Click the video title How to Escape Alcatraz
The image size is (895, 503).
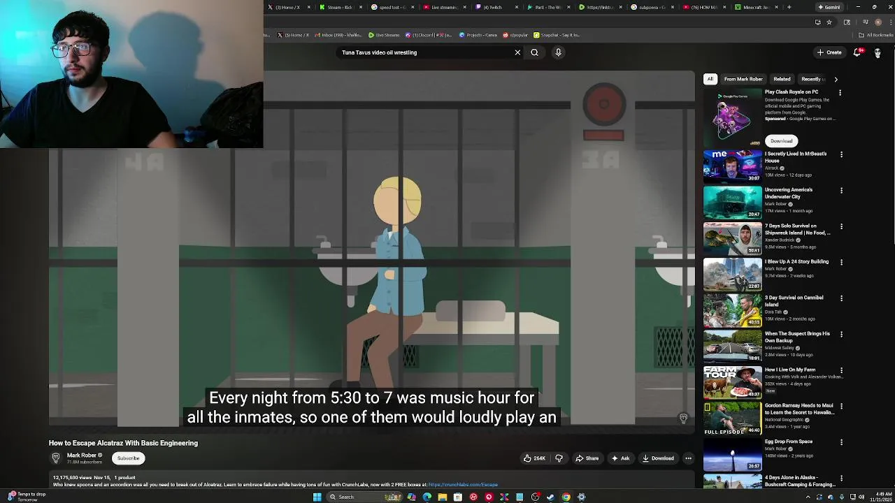point(123,443)
